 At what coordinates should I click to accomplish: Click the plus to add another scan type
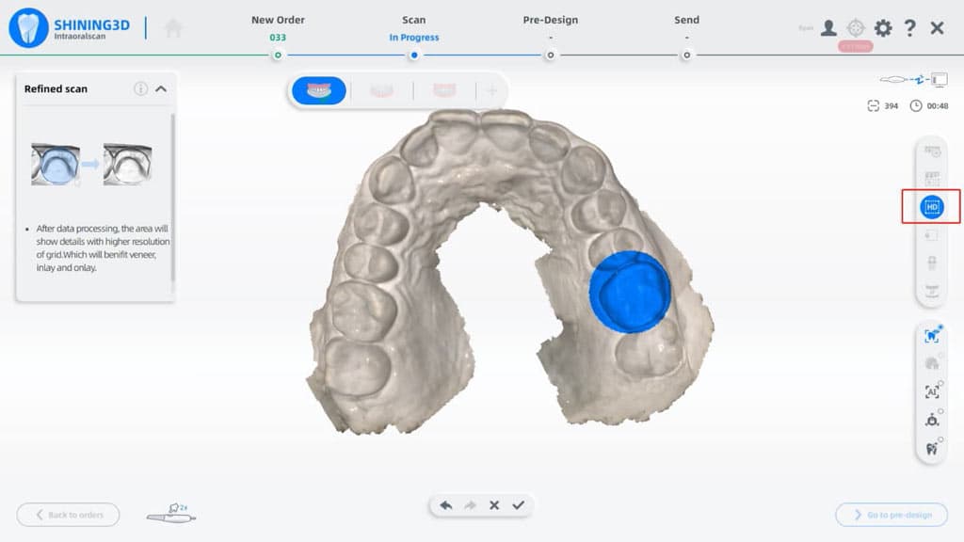(491, 91)
